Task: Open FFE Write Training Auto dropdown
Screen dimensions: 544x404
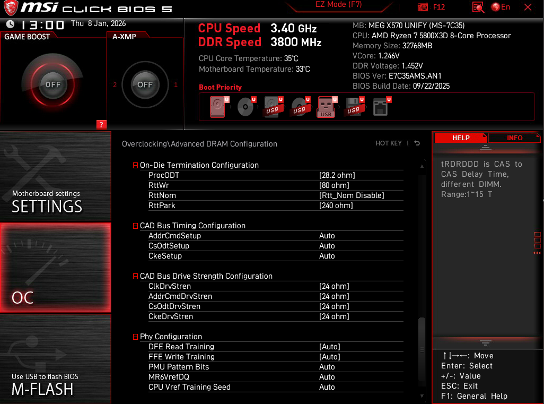Action: [x=330, y=356]
